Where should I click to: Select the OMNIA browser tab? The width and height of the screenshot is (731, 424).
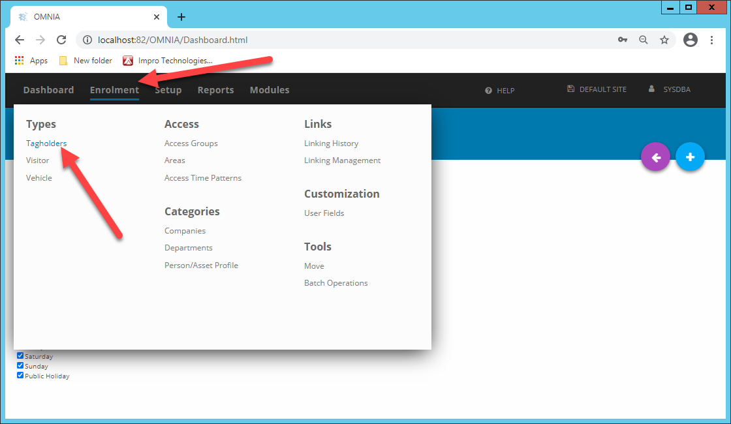coord(89,17)
